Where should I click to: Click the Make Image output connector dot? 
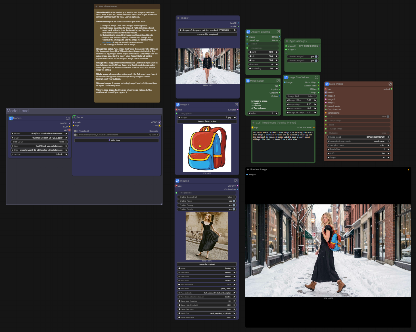392,89
